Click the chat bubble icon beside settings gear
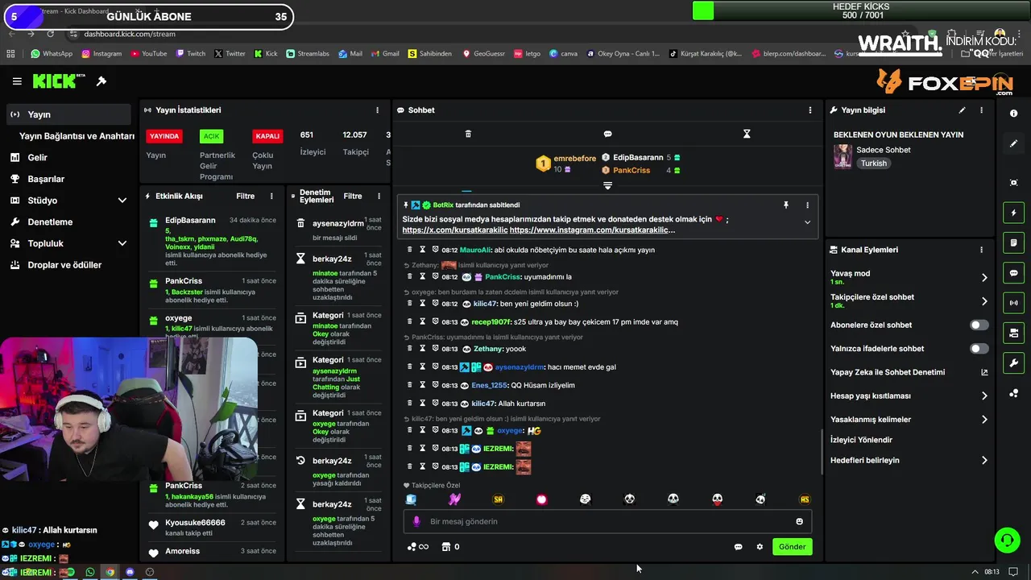Screen dimensions: 1031x580 tap(738, 547)
